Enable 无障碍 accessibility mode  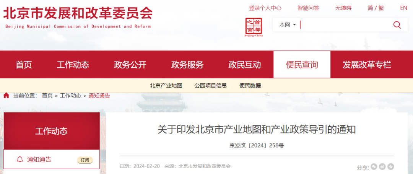[x=343, y=8]
